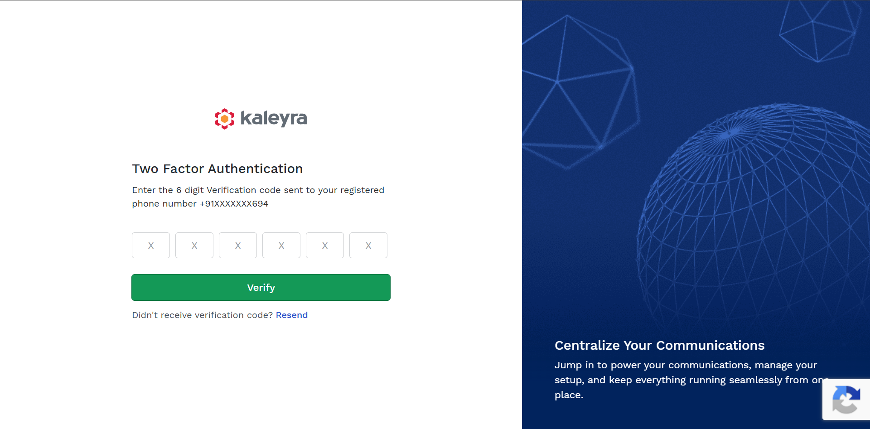Select the second verification digit box

[194, 246]
